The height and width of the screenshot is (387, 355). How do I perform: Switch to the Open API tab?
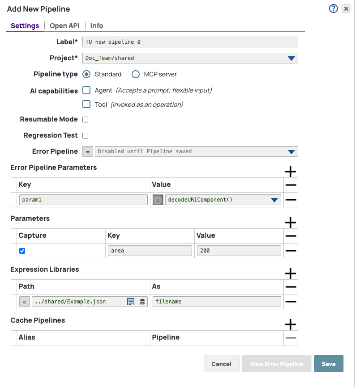(x=64, y=25)
